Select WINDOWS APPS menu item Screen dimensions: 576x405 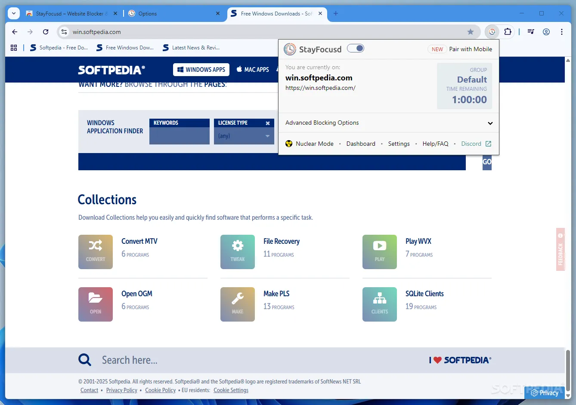coord(201,70)
